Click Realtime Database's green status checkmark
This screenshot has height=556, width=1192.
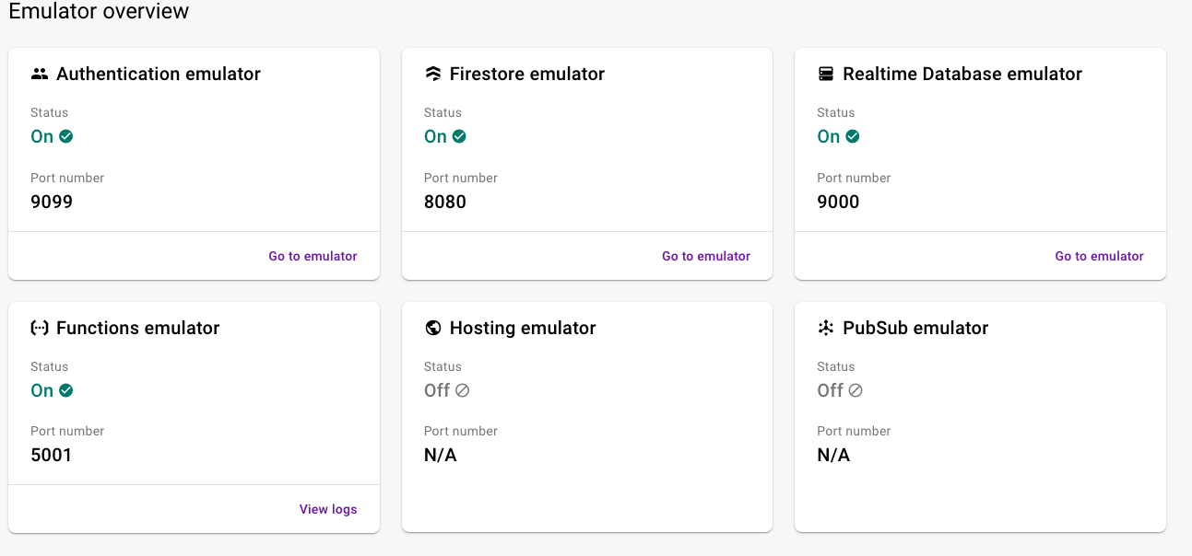coord(853,136)
